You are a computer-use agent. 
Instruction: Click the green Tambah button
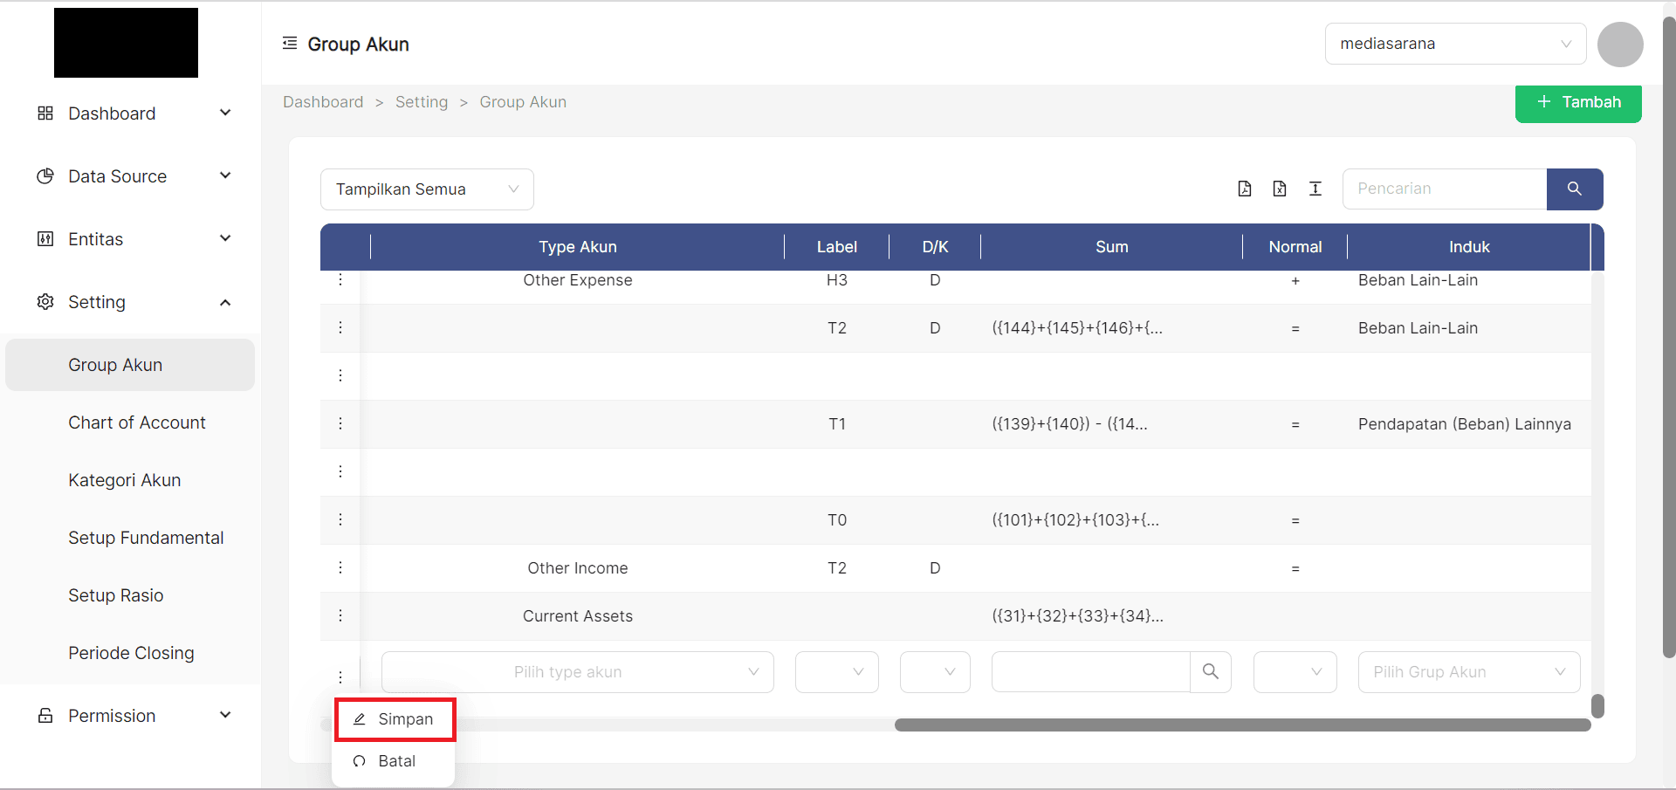pos(1578,102)
